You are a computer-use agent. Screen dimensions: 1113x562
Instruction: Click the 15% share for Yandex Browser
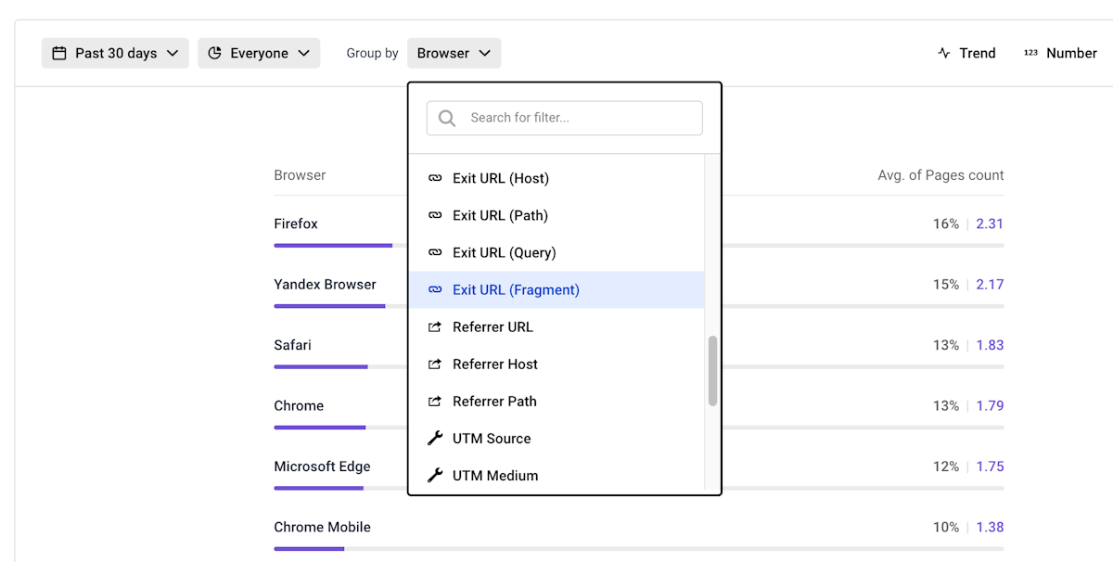click(946, 285)
